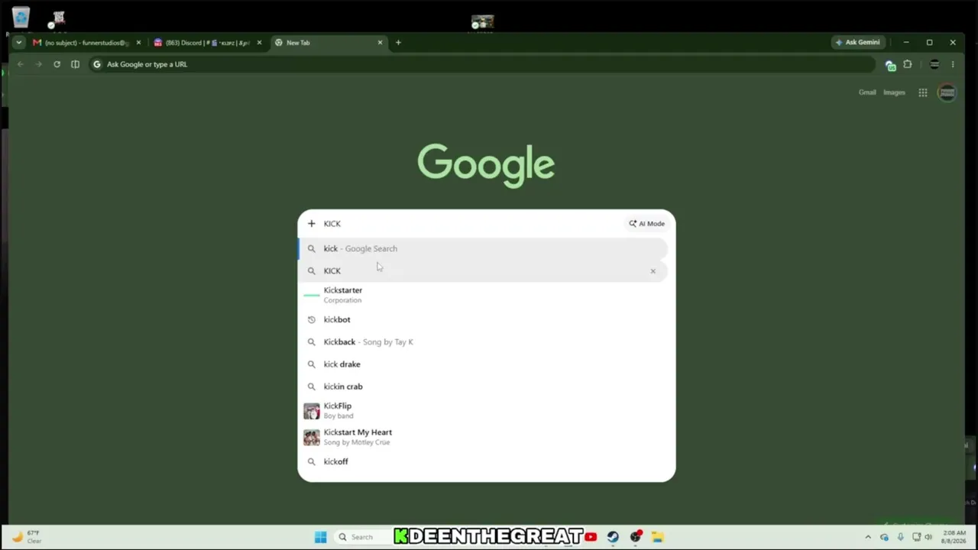The height and width of the screenshot is (550, 978).
Task: Open YouTube from the taskbar
Action: [591, 537]
